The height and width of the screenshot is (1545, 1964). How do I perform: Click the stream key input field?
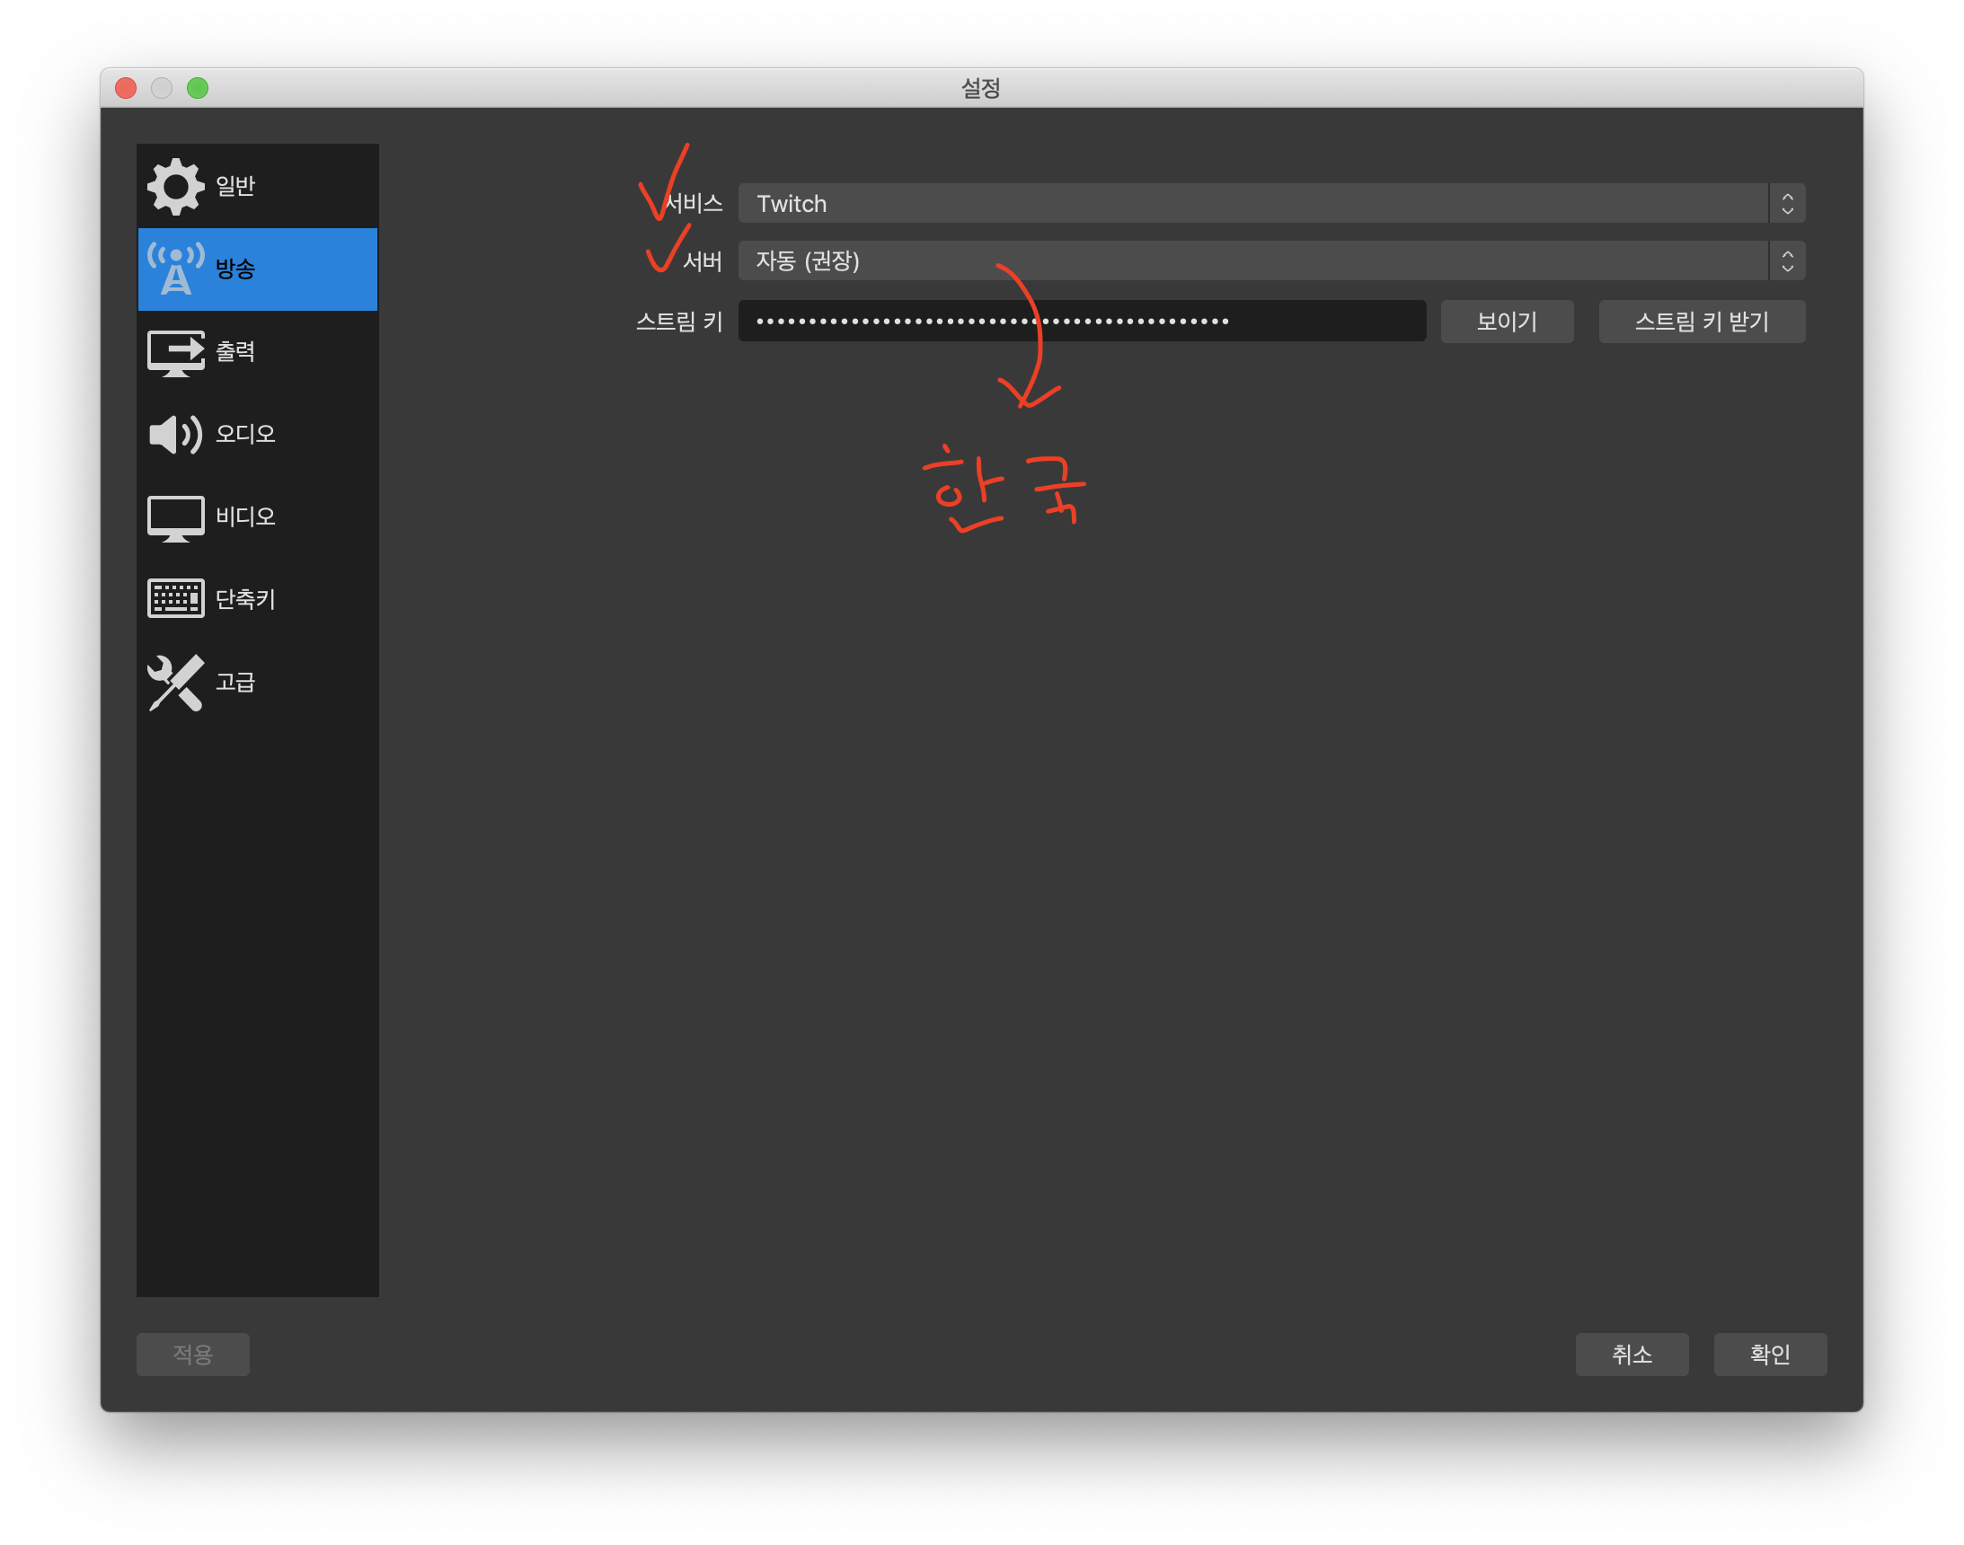pos(1081,321)
